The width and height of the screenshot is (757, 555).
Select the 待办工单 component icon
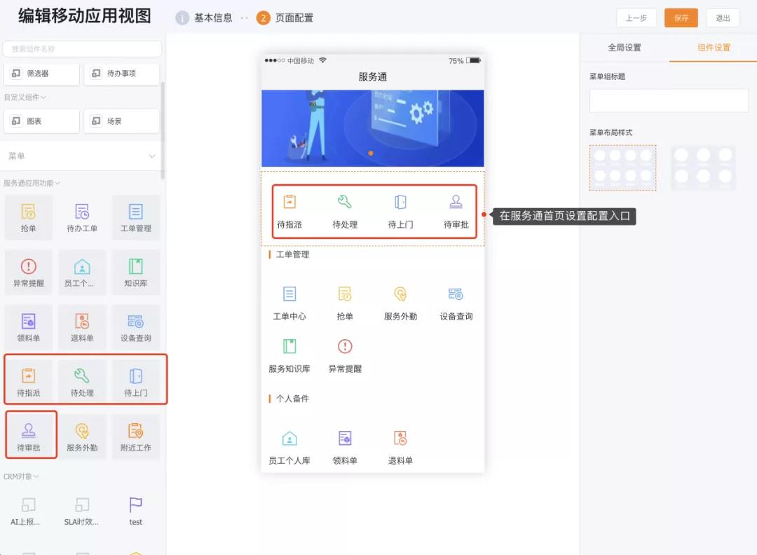pos(82,212)
